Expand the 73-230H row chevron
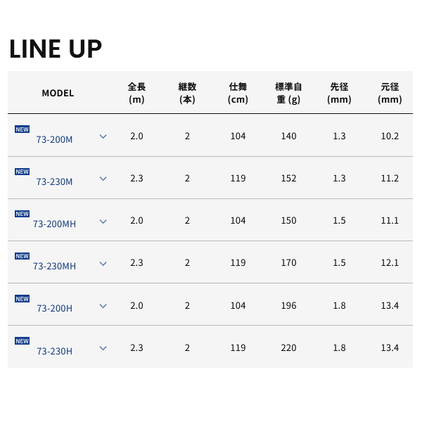The width and height of the screenshot is (422, 422). (103, 348)
